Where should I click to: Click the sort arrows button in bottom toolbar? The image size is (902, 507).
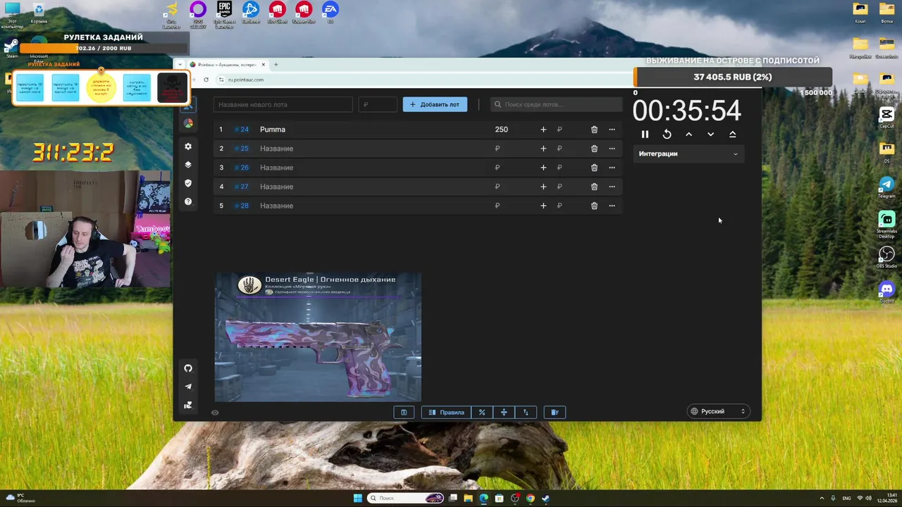point(526,412)
